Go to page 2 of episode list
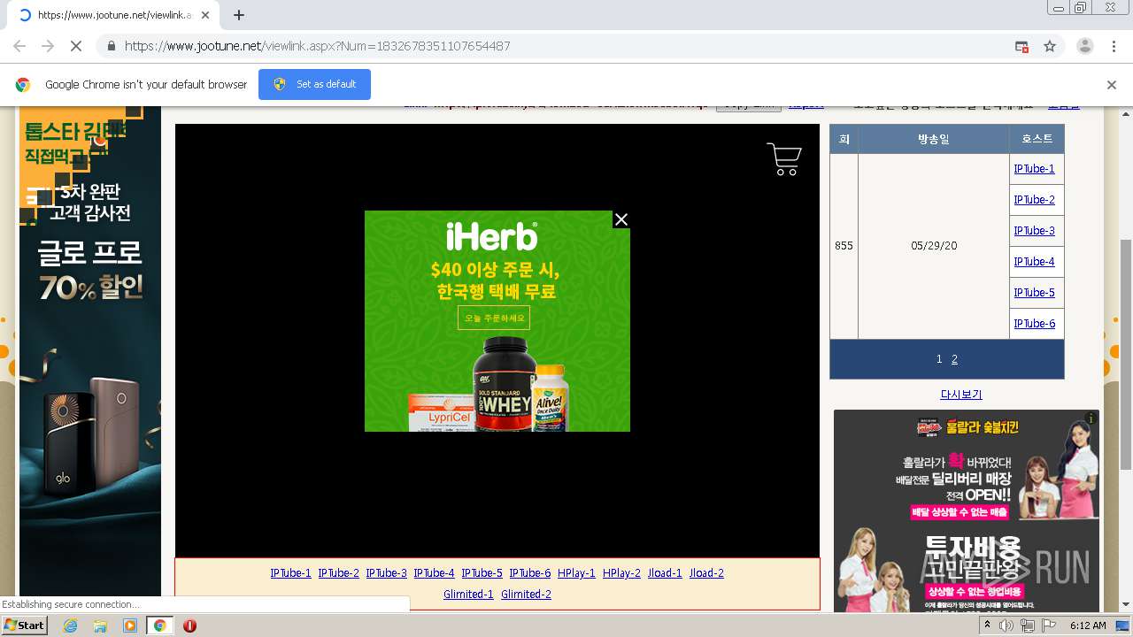The image size is (1133, 637). tap(954, 359)
